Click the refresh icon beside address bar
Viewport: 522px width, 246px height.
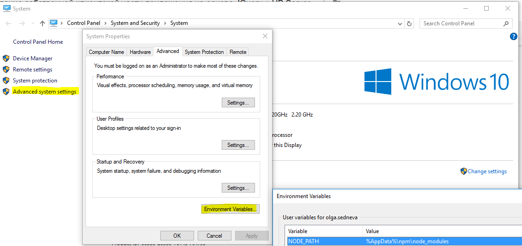coord(409,23)
